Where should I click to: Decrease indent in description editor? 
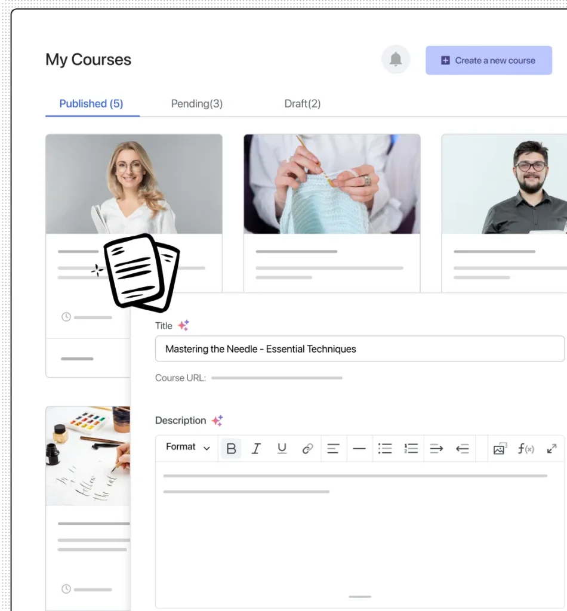point(463,449)
